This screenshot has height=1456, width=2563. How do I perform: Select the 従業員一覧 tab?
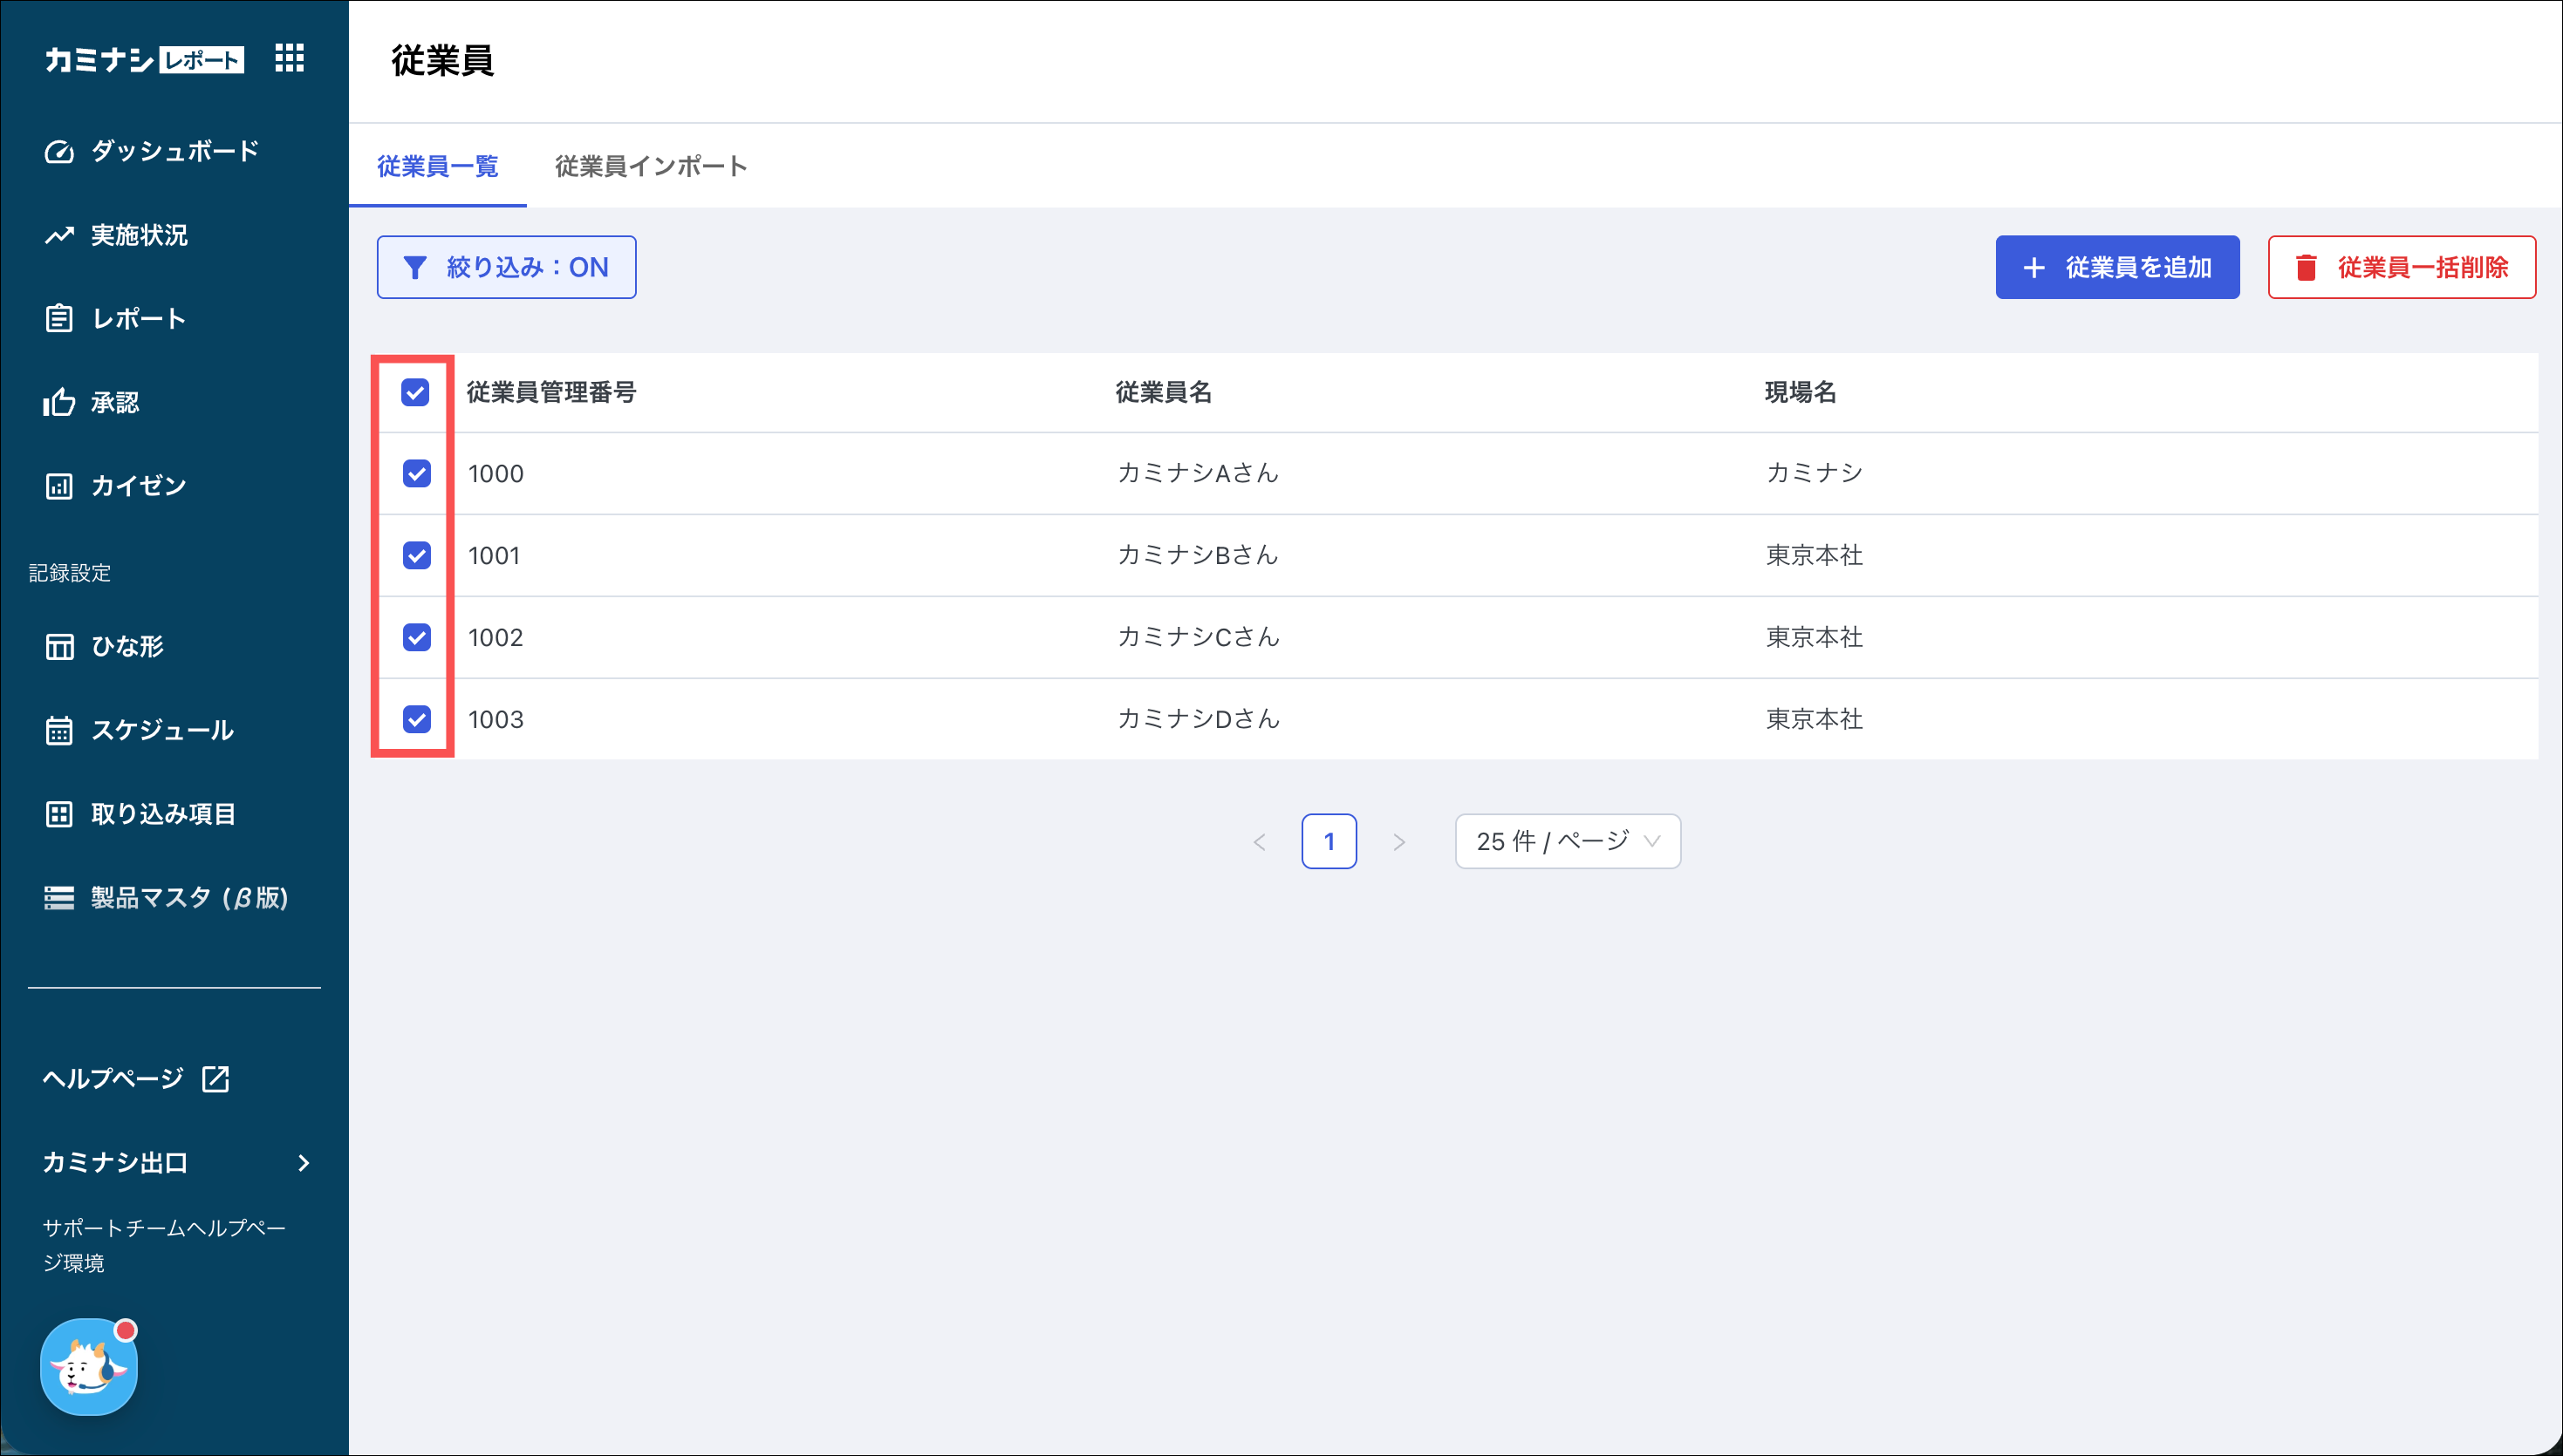437,166
